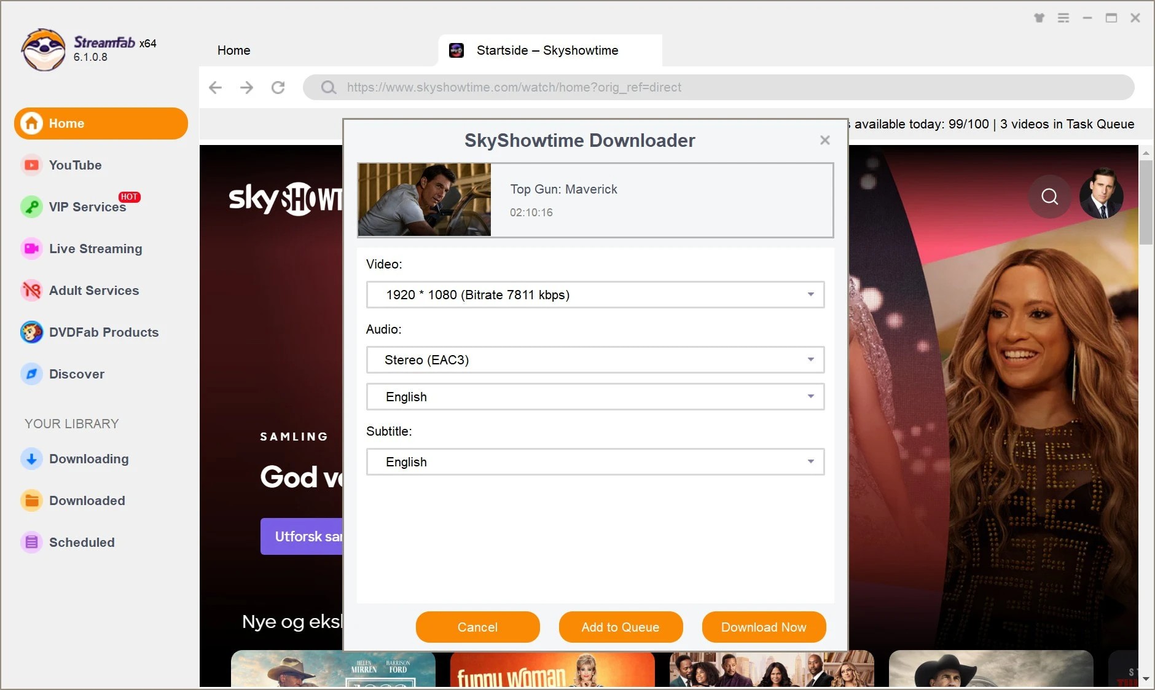Click the YouTube icon in sidebar
The width and height of the screenshot is (1155, 690).
31,165
